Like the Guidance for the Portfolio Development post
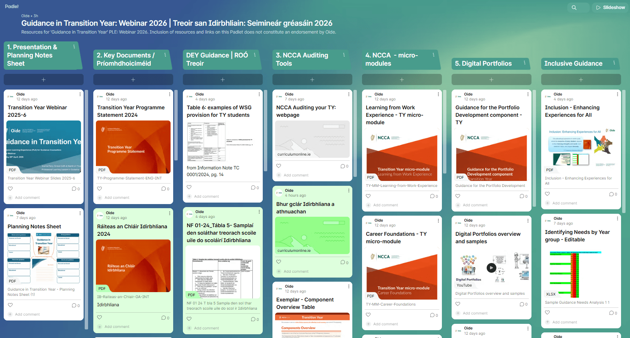 [458, 196]
